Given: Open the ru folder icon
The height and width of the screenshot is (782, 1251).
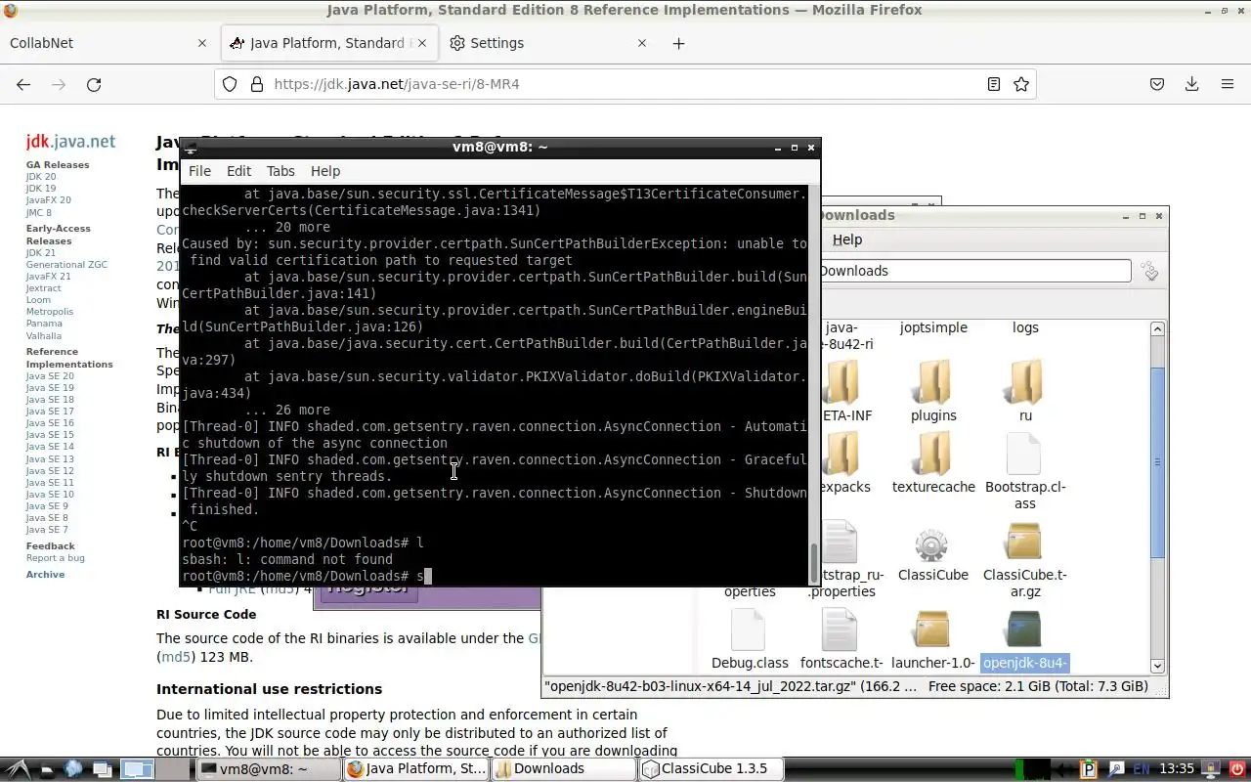Looking at the screenshot, I should click(1025, 382).
